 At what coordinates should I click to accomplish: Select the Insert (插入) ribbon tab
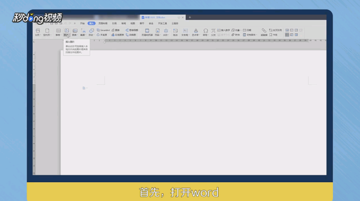click(x=91, y=24)
